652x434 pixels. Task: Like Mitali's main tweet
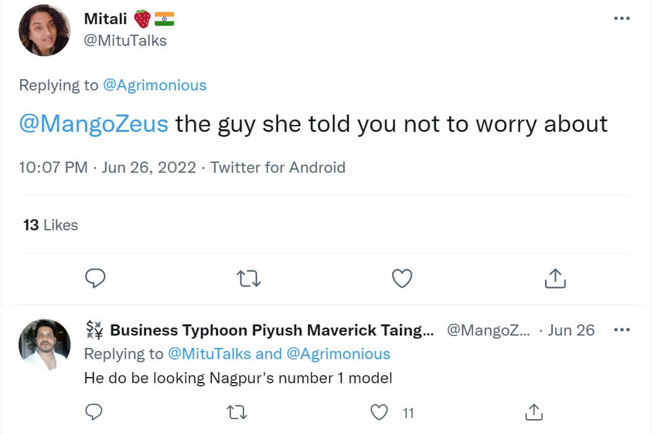[402, 279]
